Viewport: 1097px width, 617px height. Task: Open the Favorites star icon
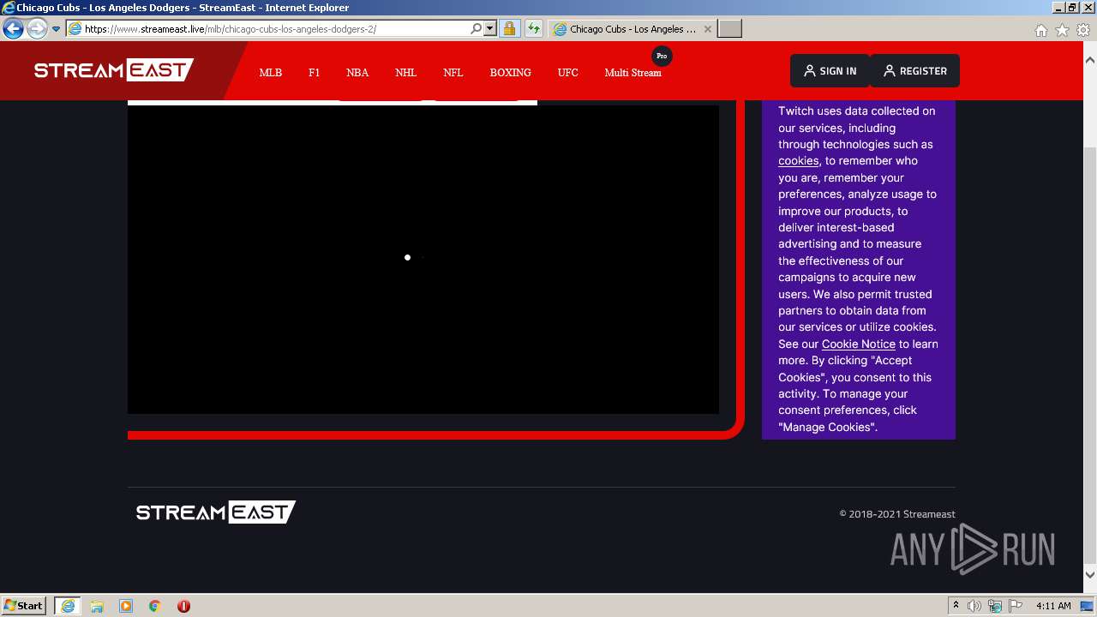click(x=1062, y=30)
